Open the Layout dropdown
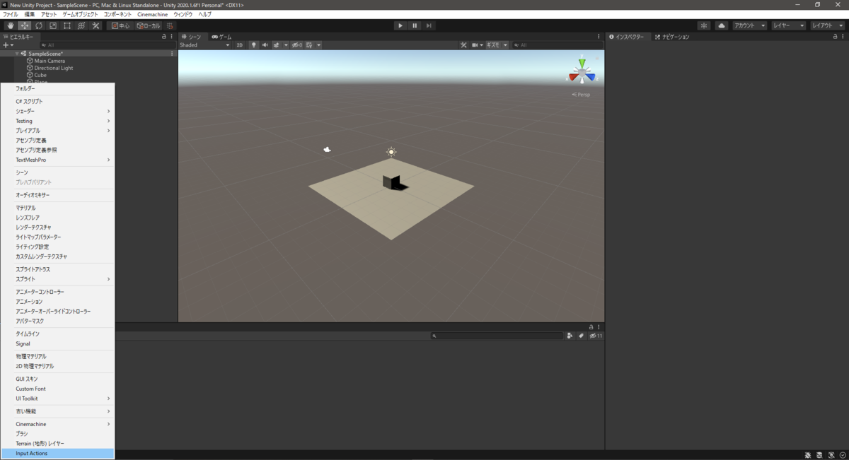This screenshot has height=460, width=849. click(828, 25)
